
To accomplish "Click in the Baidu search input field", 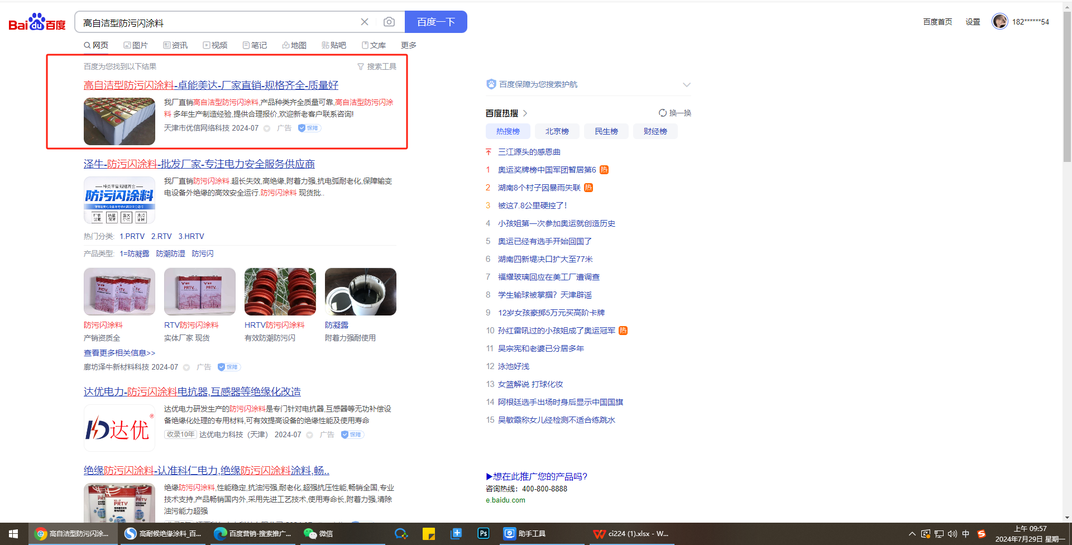I will point(218,23).
